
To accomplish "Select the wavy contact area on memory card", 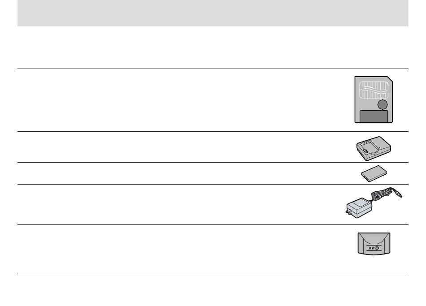I will pos(374,90).
